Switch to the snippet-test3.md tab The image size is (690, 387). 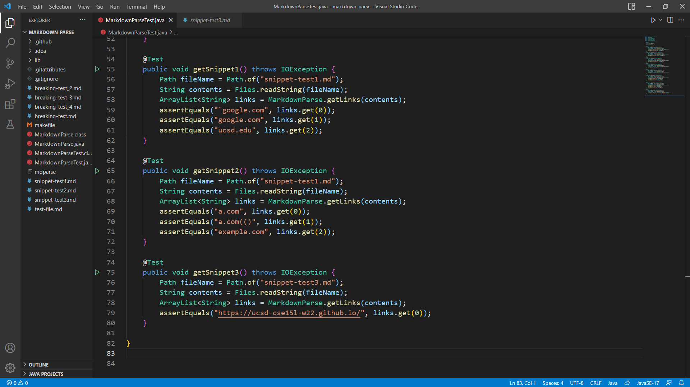pyautogui.click(x=210, y=20)
